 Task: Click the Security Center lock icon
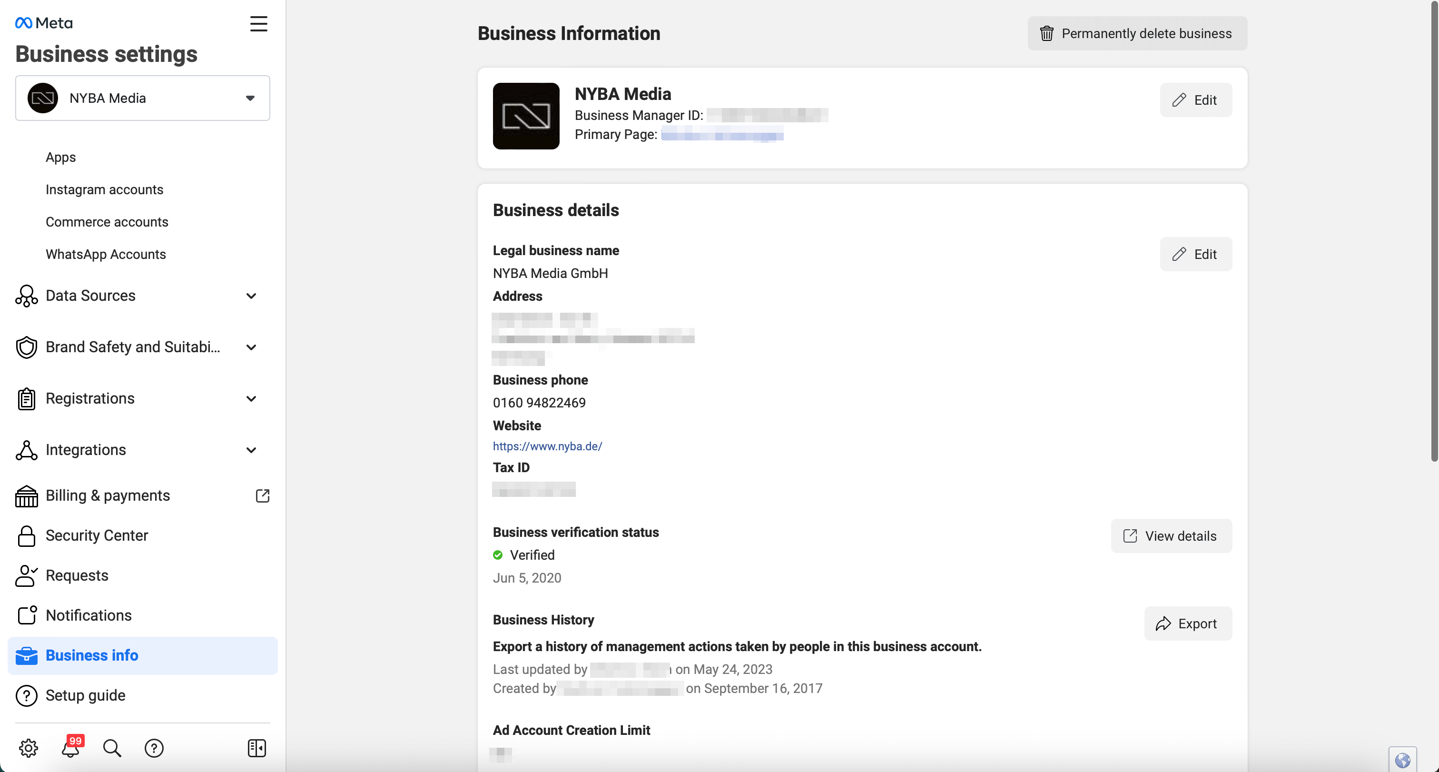[x=26, y=536]
